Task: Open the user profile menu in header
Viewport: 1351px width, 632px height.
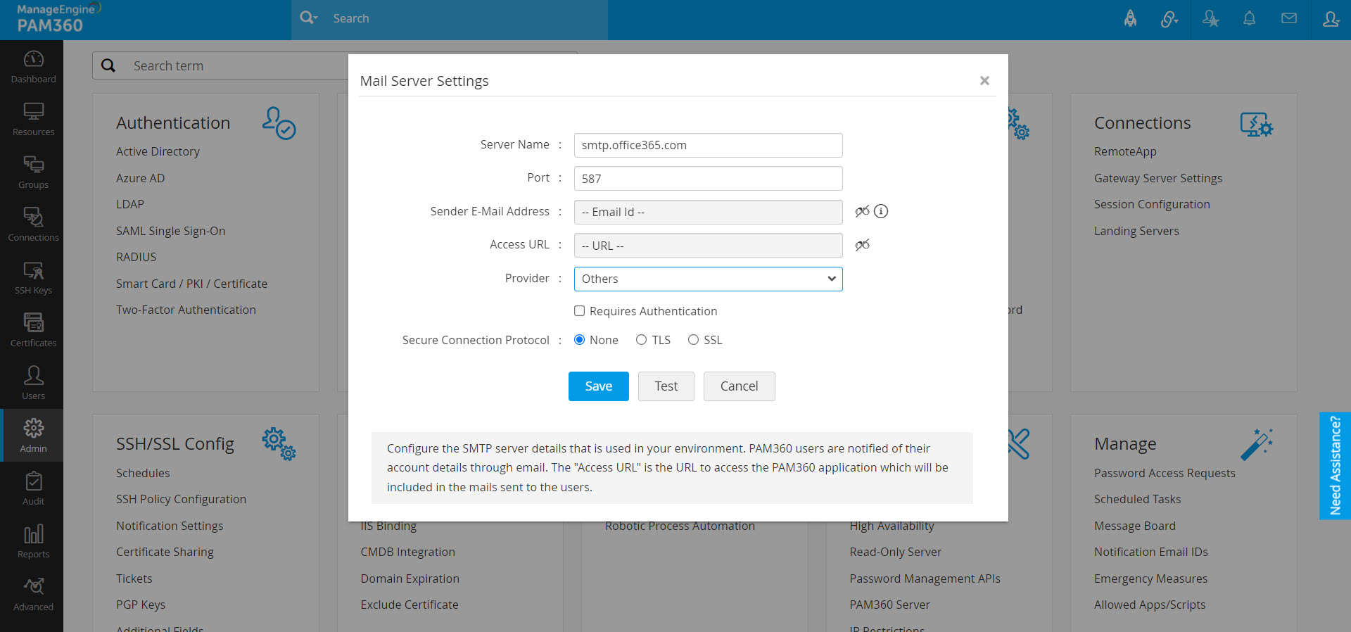Action: point(1330,19)
